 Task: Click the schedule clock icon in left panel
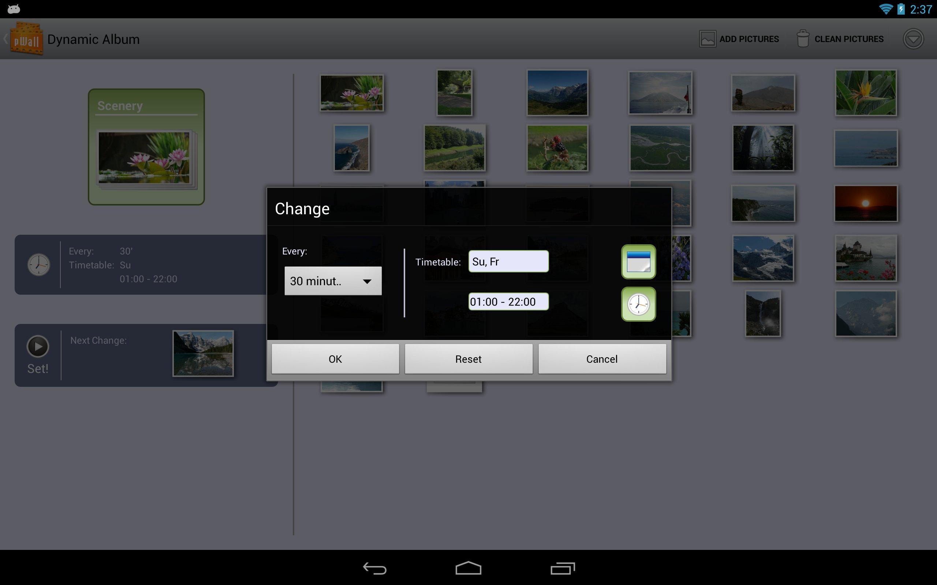coord(39,265)
